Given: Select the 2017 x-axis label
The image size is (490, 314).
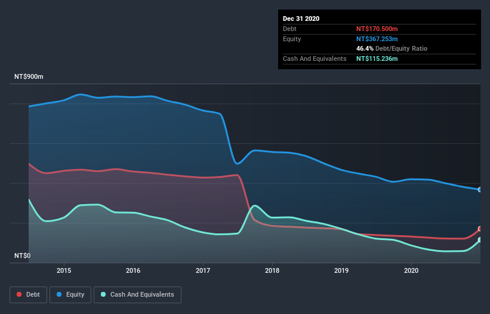Looking at the screenshot, I should click(x=203, y=270).
